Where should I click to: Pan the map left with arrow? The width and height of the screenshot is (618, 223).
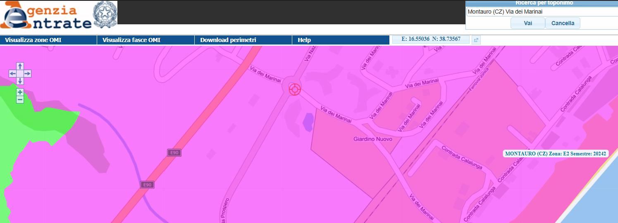click(13, 74)
